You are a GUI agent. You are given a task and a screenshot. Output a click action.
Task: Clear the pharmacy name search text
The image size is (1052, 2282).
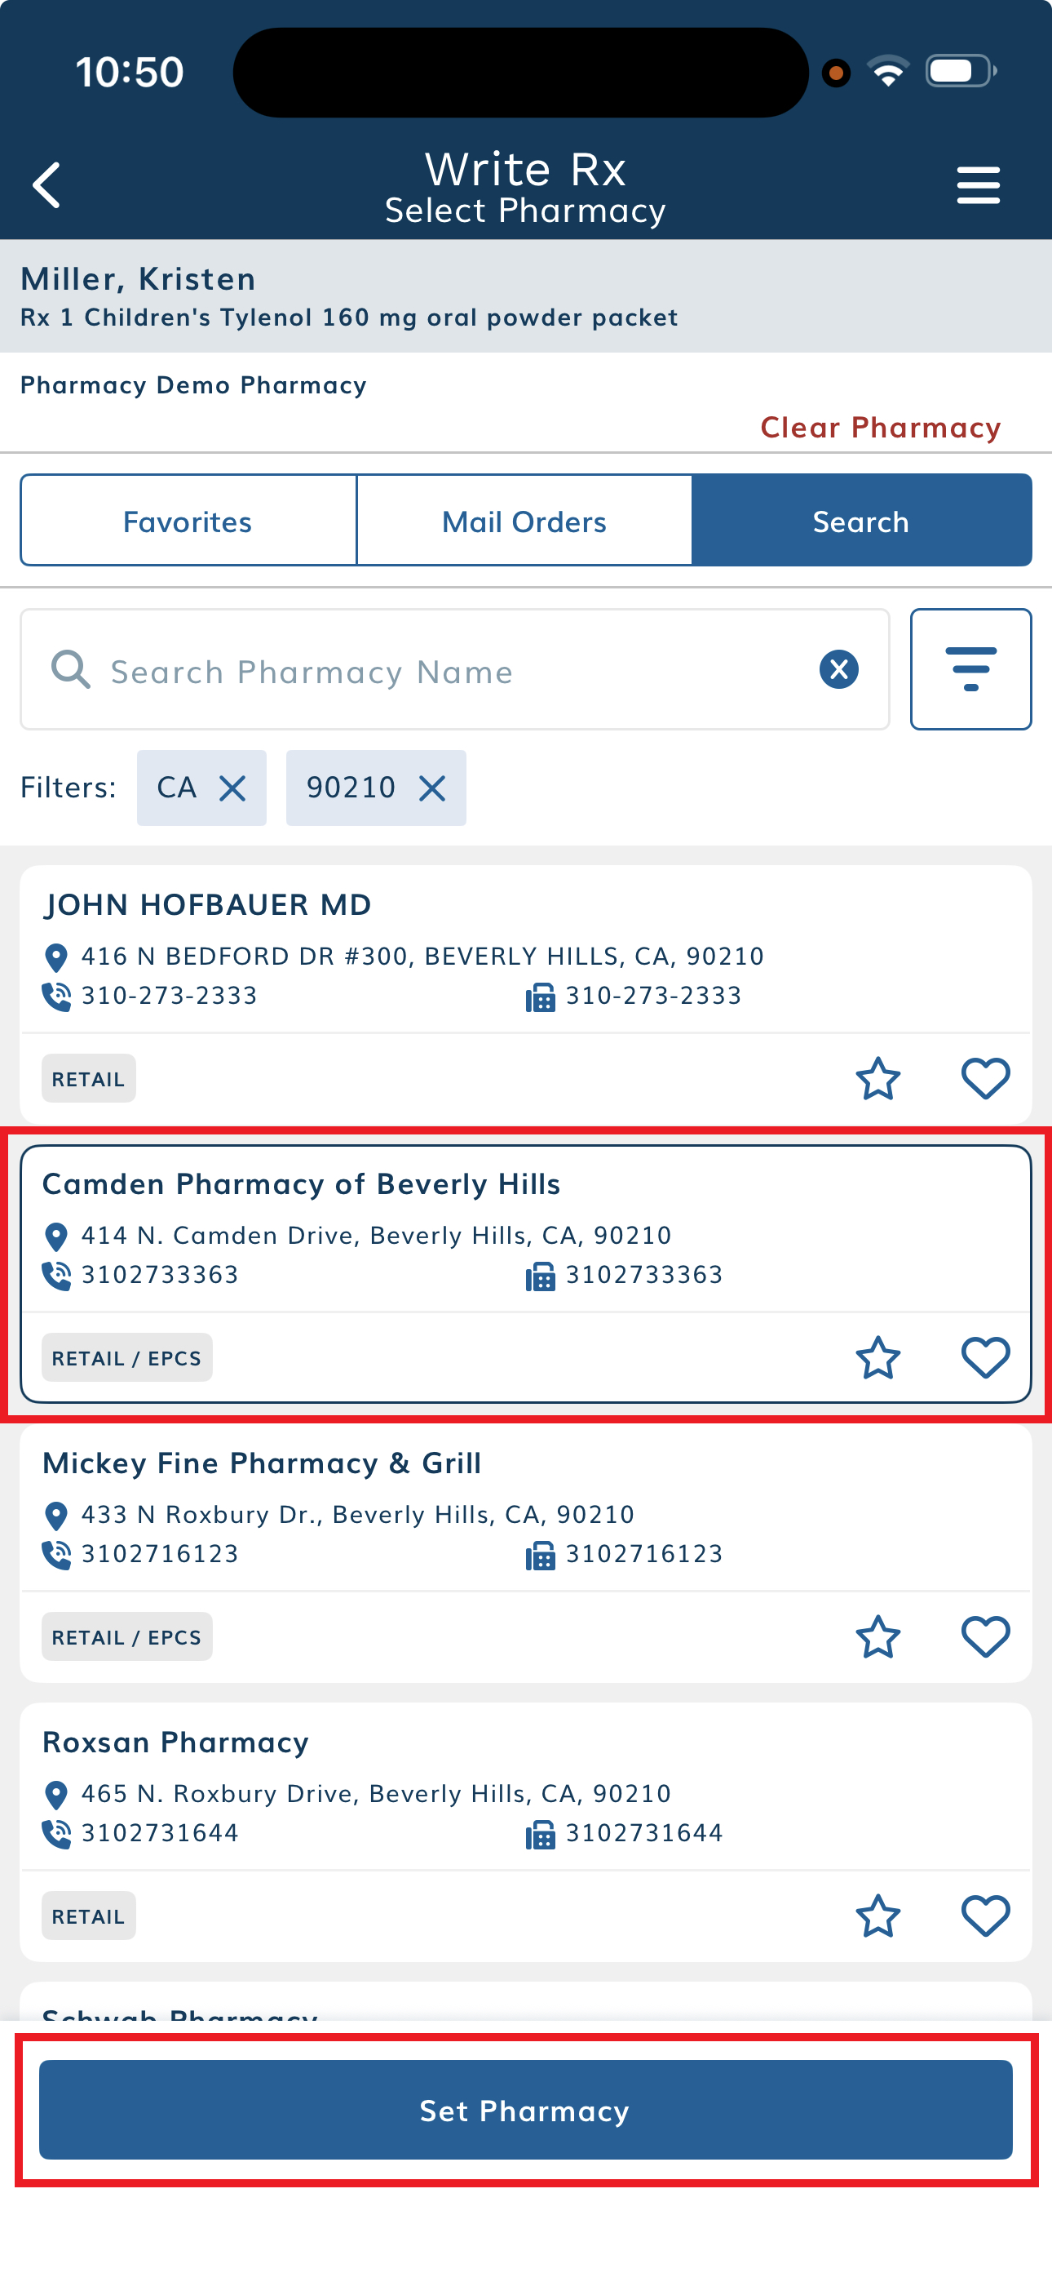[x=838, y=668]
